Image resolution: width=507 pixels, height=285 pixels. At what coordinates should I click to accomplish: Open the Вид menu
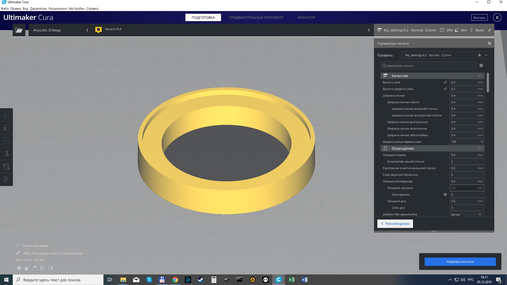click(25, 8)
